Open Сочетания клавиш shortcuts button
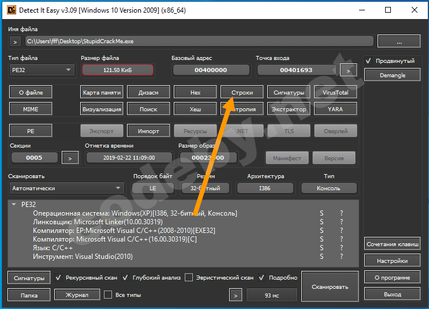Screen dimensions: 429x309 click(393, 244)
